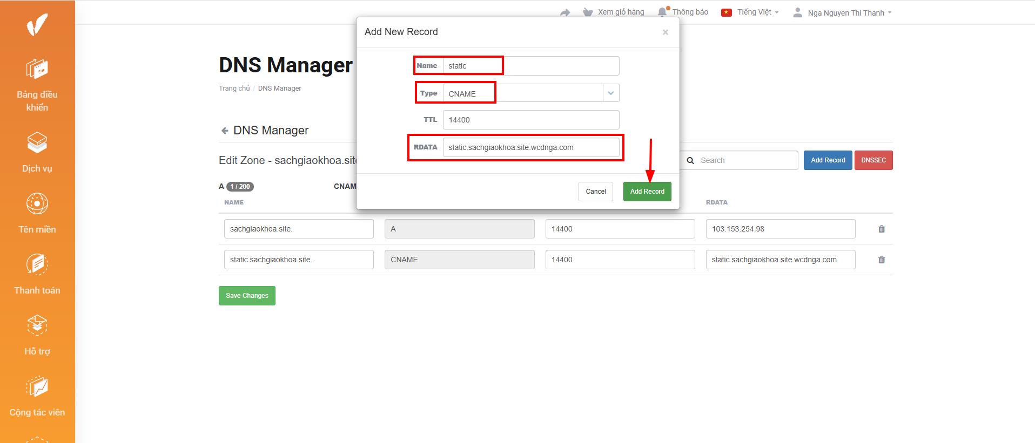Click the Dịch vụ services icon
Image resolution: width=1035 pixels, height=443 pixels.
coord(37,142)
